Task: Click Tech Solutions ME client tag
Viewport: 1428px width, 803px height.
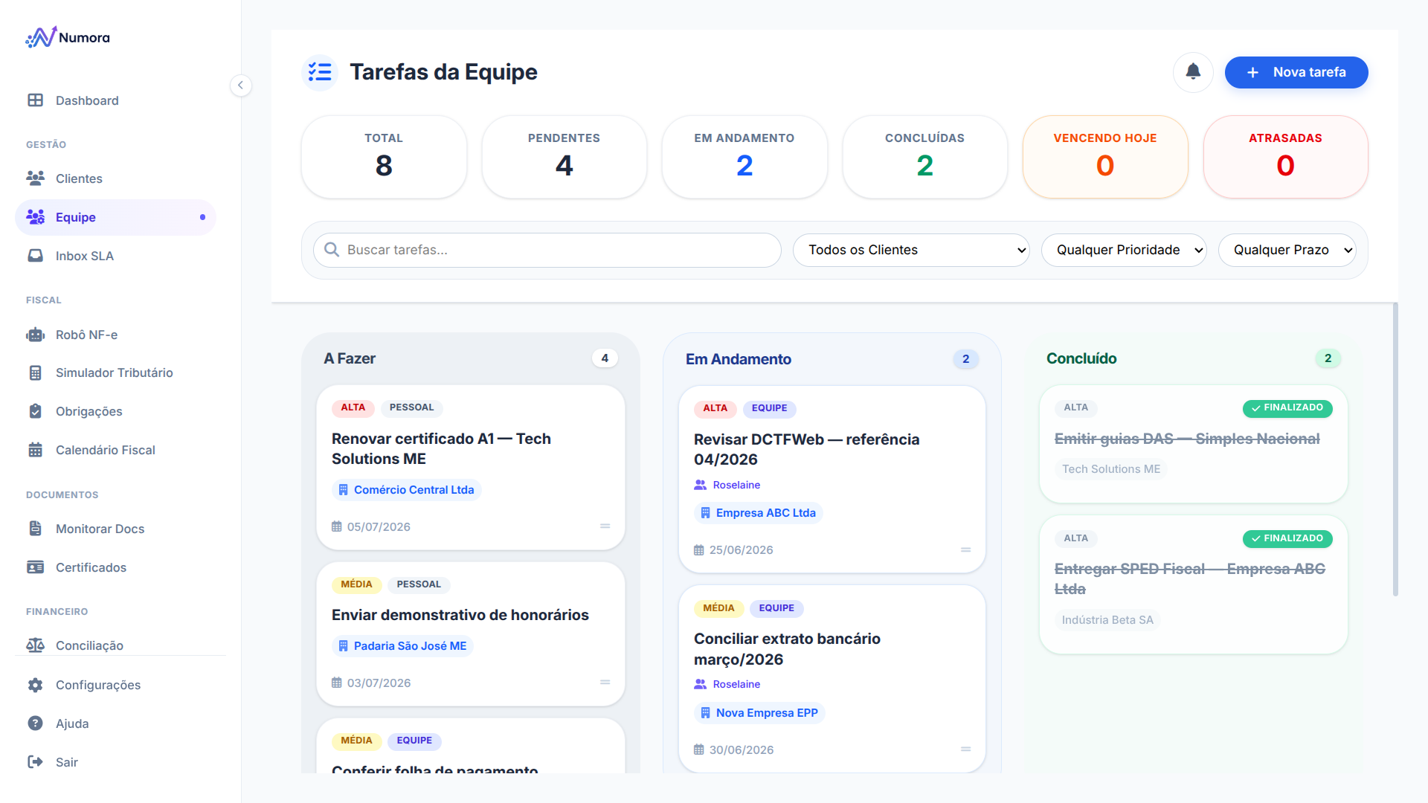Action: click(x=1111, y=469)
